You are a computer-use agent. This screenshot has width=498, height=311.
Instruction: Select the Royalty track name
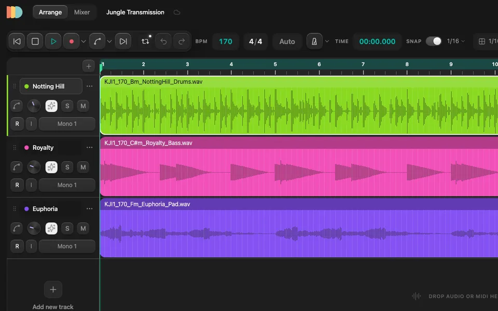tap(43, 148)
